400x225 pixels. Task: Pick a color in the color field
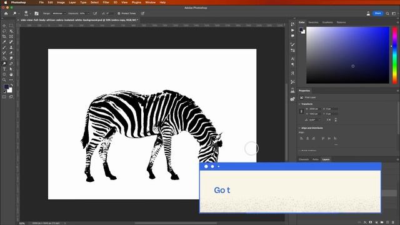[347, 55]
